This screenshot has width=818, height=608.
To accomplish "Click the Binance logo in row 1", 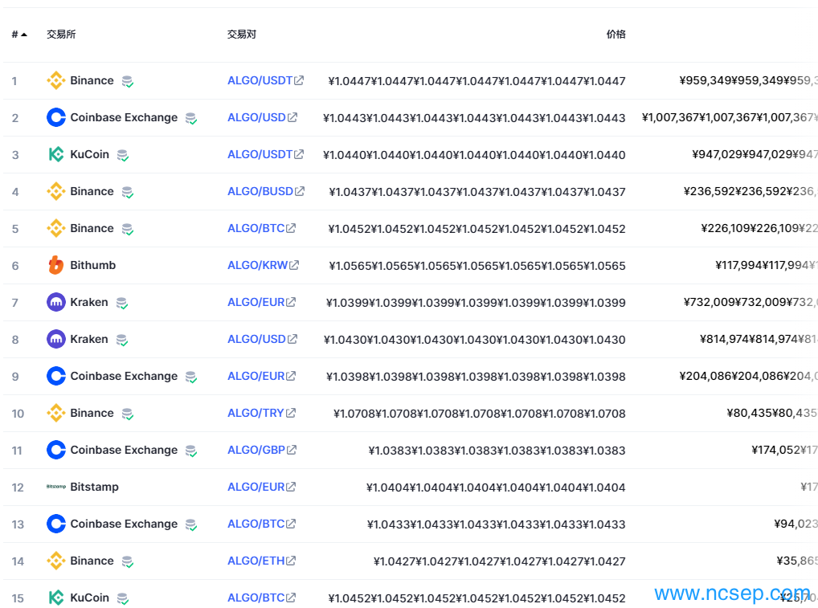I will (55, 81).
